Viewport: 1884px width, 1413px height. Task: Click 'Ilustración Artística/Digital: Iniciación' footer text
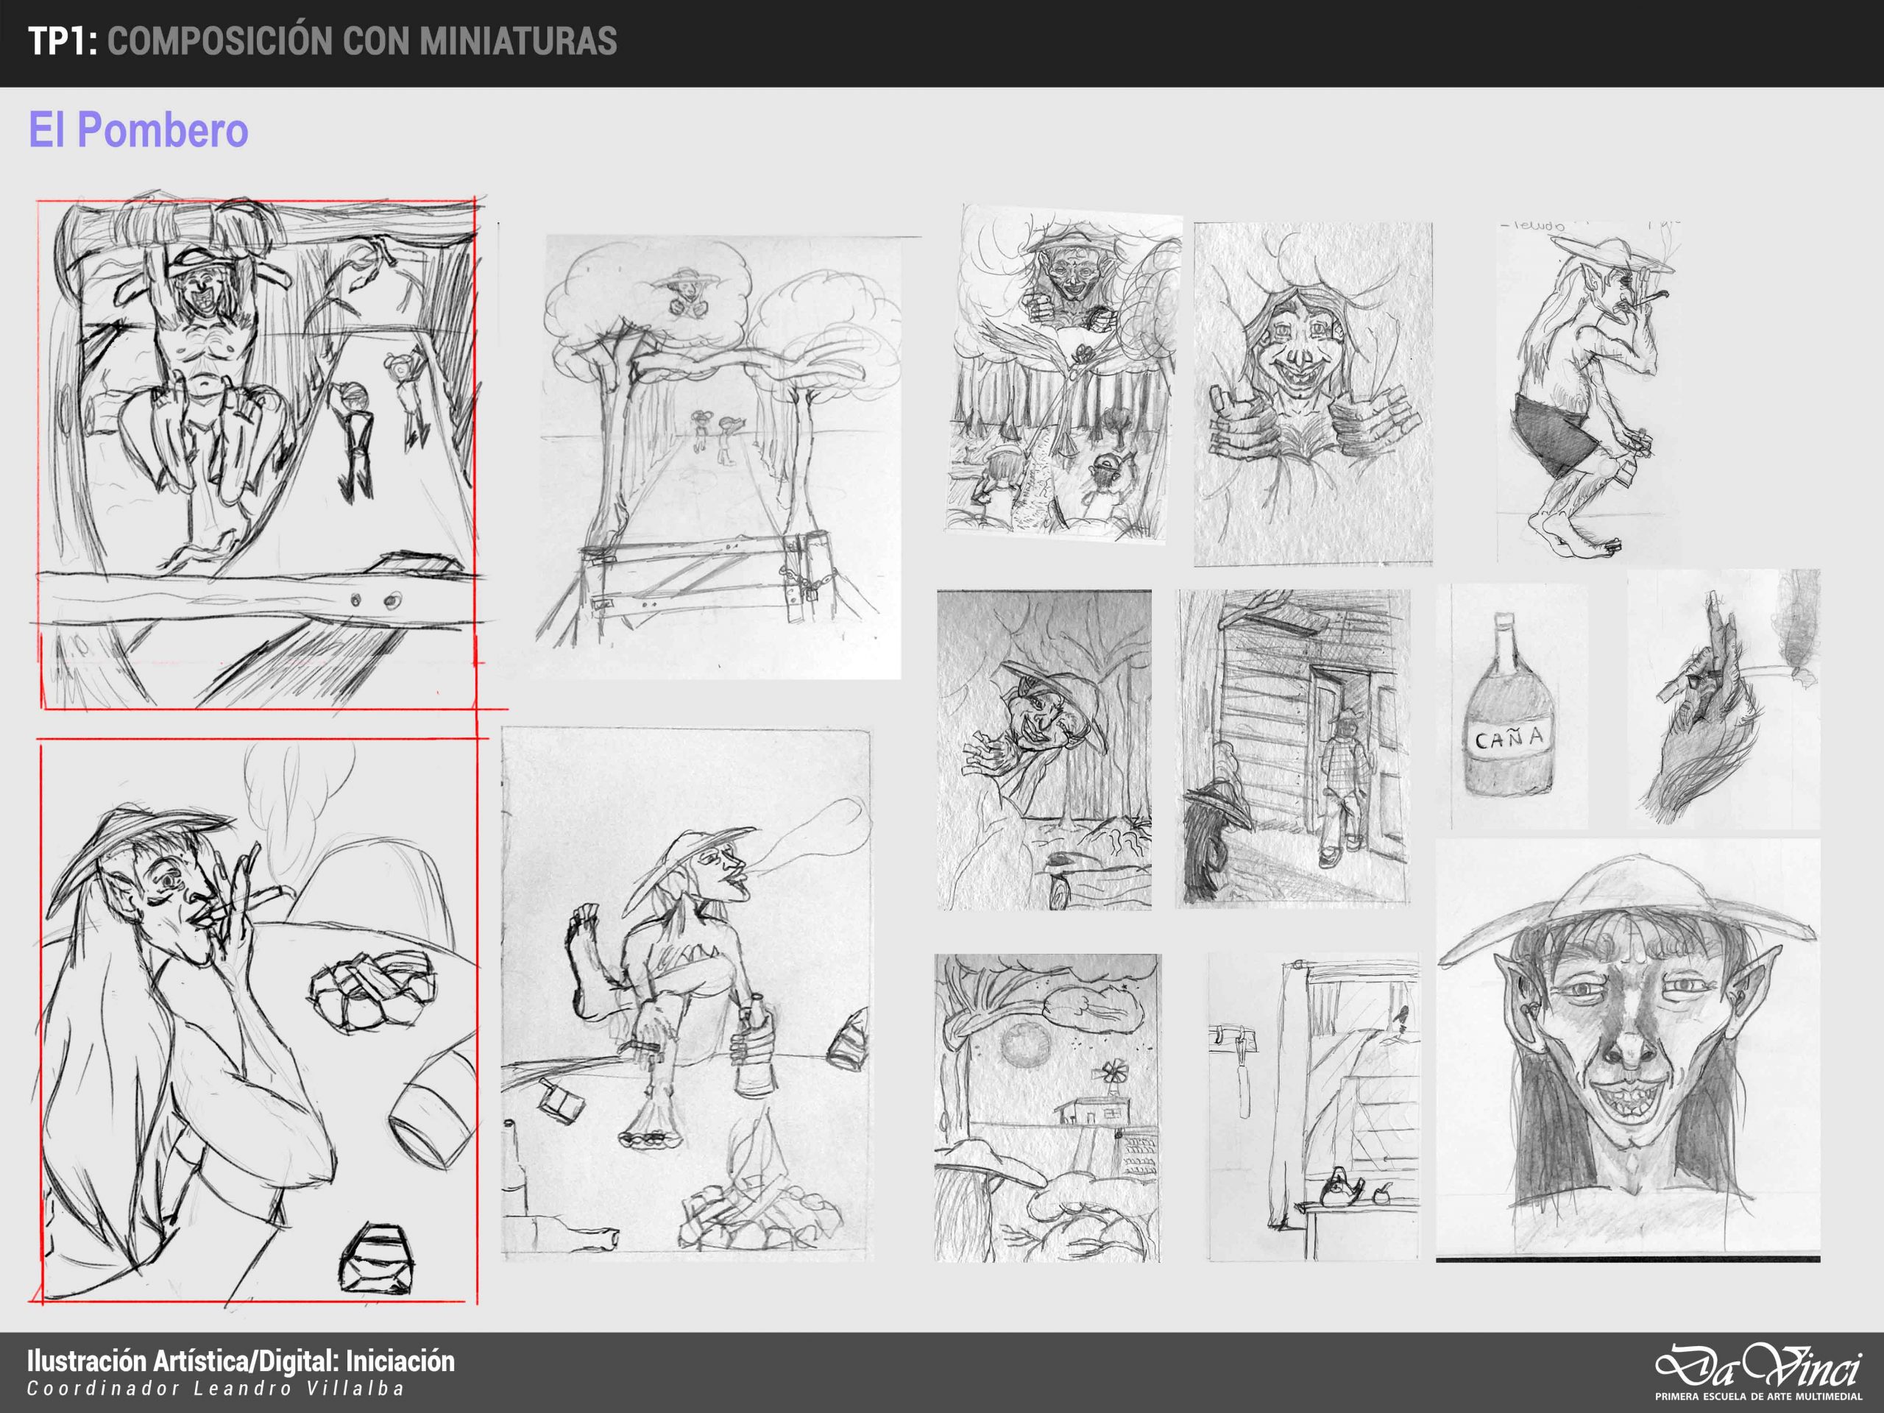[x=241, y=1361]
